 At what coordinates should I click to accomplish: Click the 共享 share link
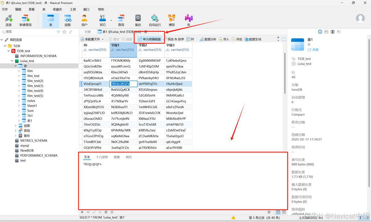point(313,50)
